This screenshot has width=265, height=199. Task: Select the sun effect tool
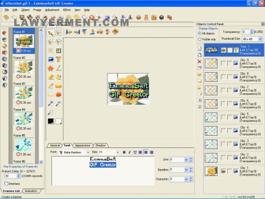point(51,51)
